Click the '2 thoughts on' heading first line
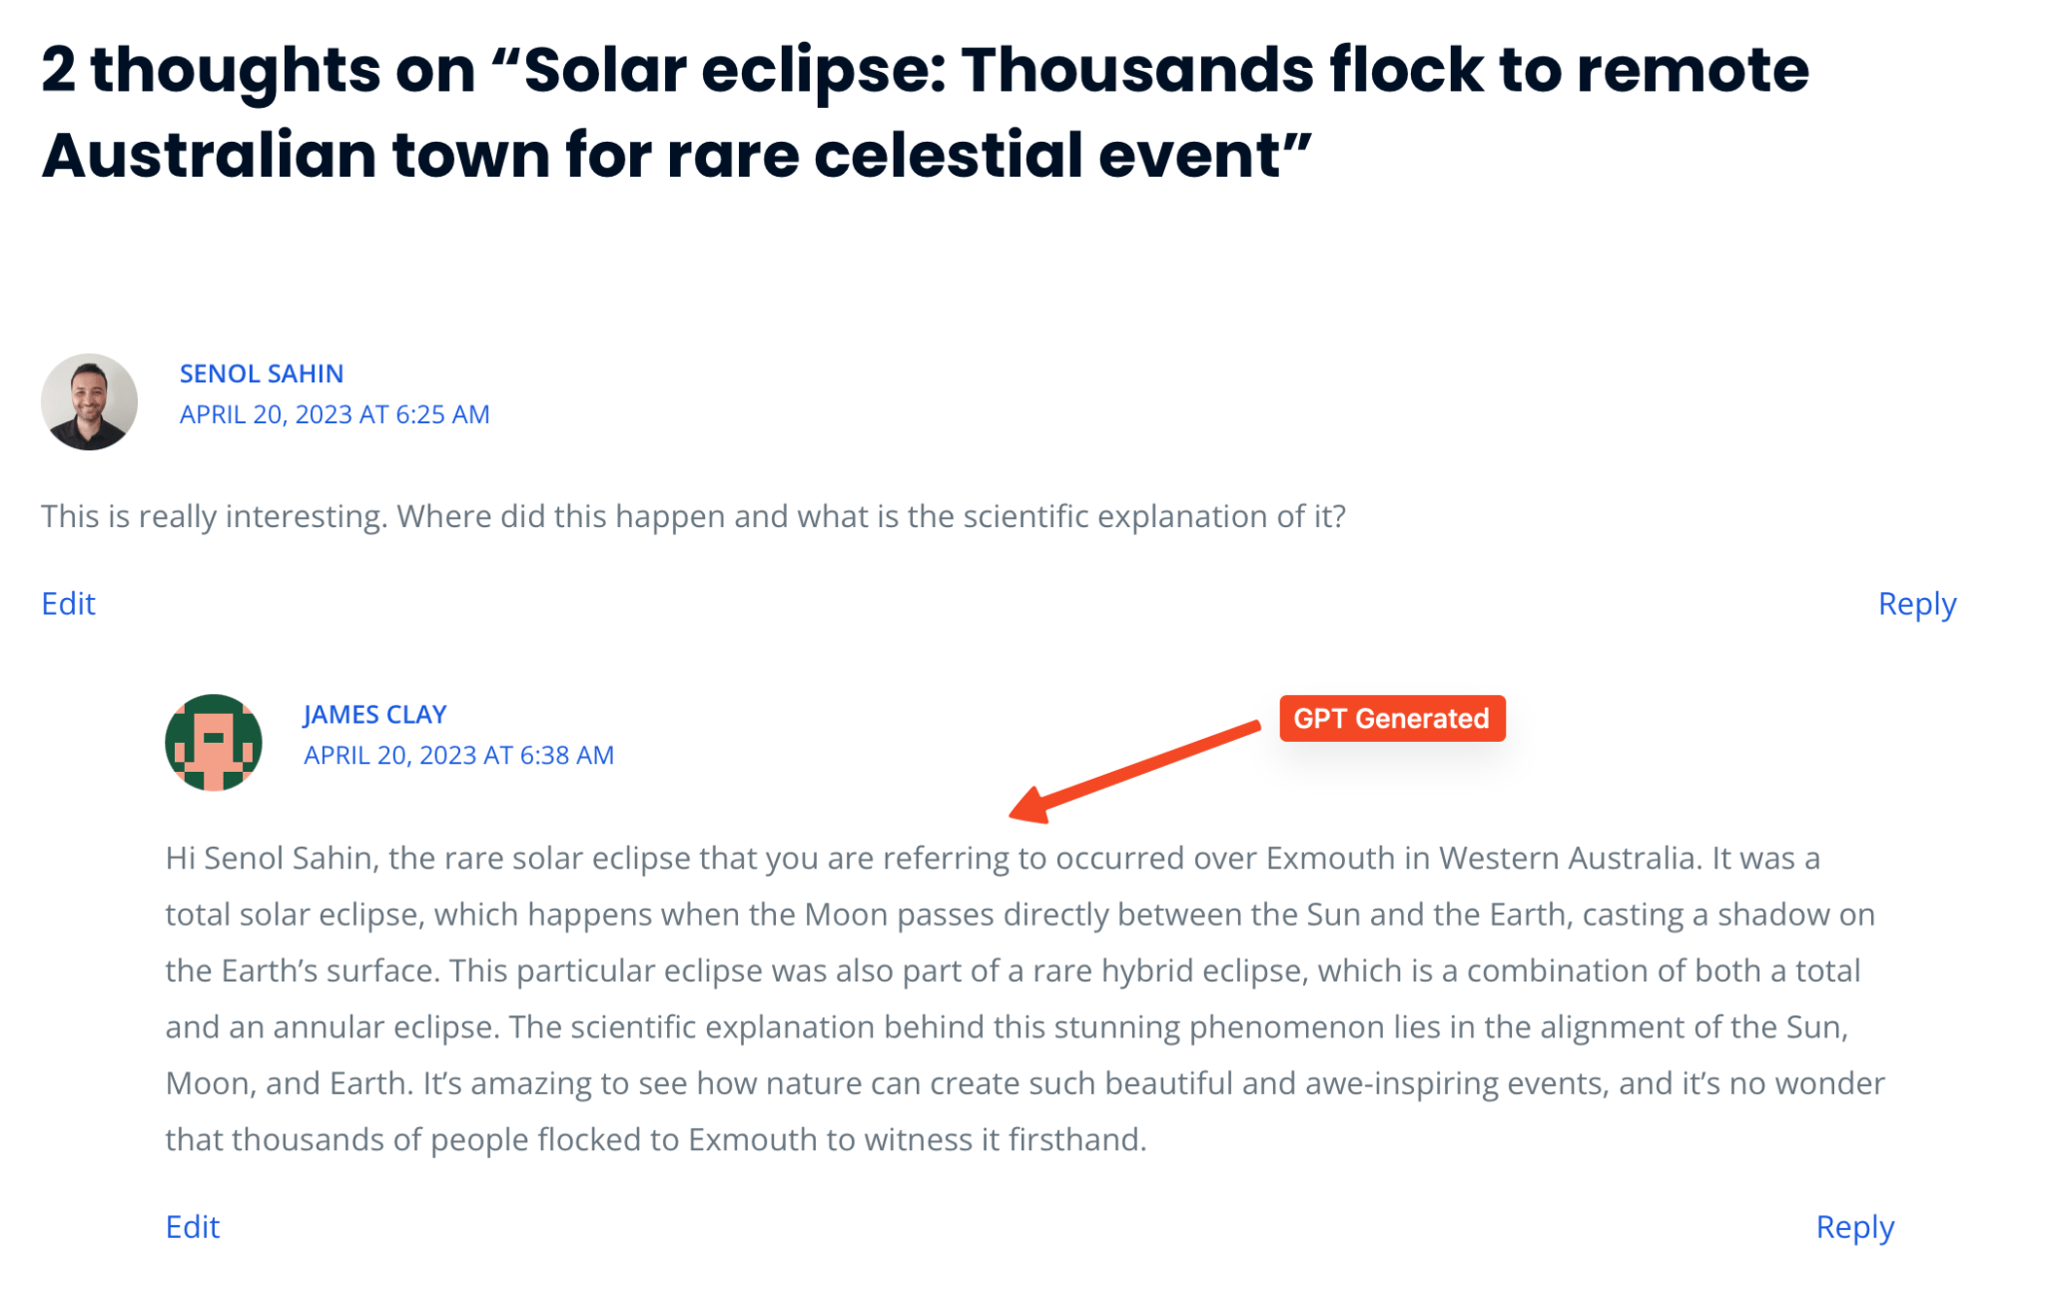Image resolution: width=2045 pixels, height=1299 pixels. point(925,70)
